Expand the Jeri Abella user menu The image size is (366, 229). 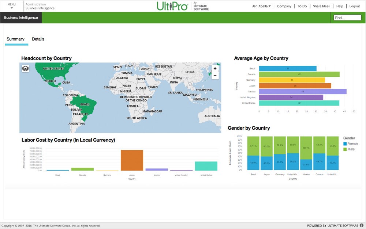click(x=261, y=6)
